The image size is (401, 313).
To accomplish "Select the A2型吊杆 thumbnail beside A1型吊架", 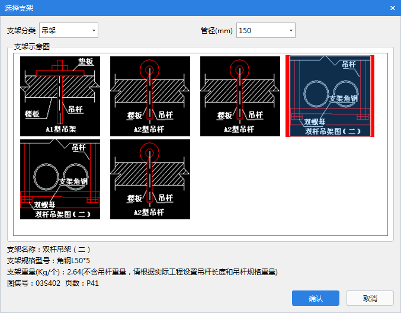I will (150, 96).
